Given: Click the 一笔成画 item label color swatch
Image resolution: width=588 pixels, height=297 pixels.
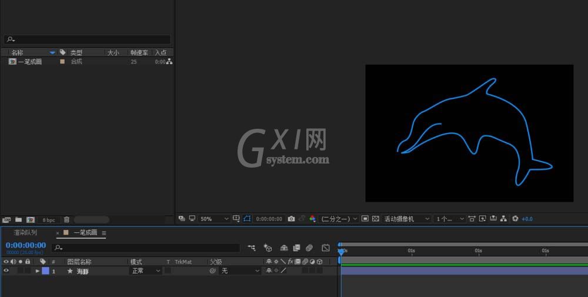Looking at the screenshot, I should (x=62, y=62).
